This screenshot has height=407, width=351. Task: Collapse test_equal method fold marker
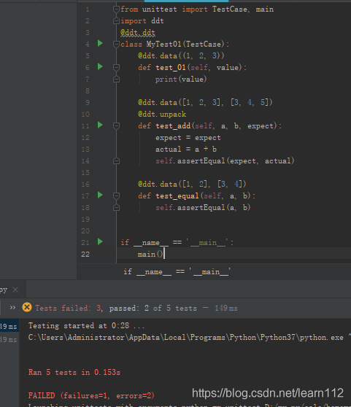(116, 195)
